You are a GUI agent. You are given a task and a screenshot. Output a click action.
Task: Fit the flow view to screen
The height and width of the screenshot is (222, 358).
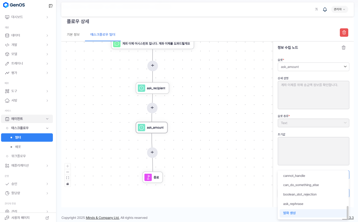[68, 178]
